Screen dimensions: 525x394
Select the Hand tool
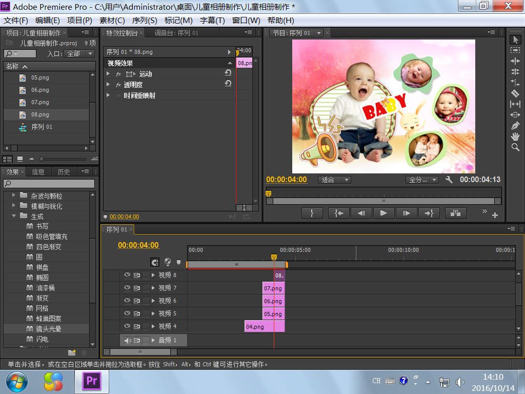(515, 136)
